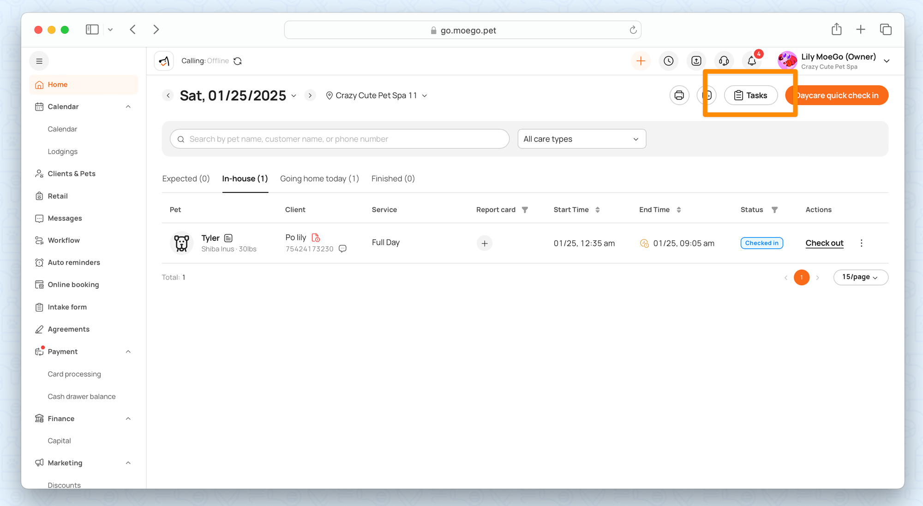
Task: Open message bubble icon next to phone number
Action: tap(342, 249)
